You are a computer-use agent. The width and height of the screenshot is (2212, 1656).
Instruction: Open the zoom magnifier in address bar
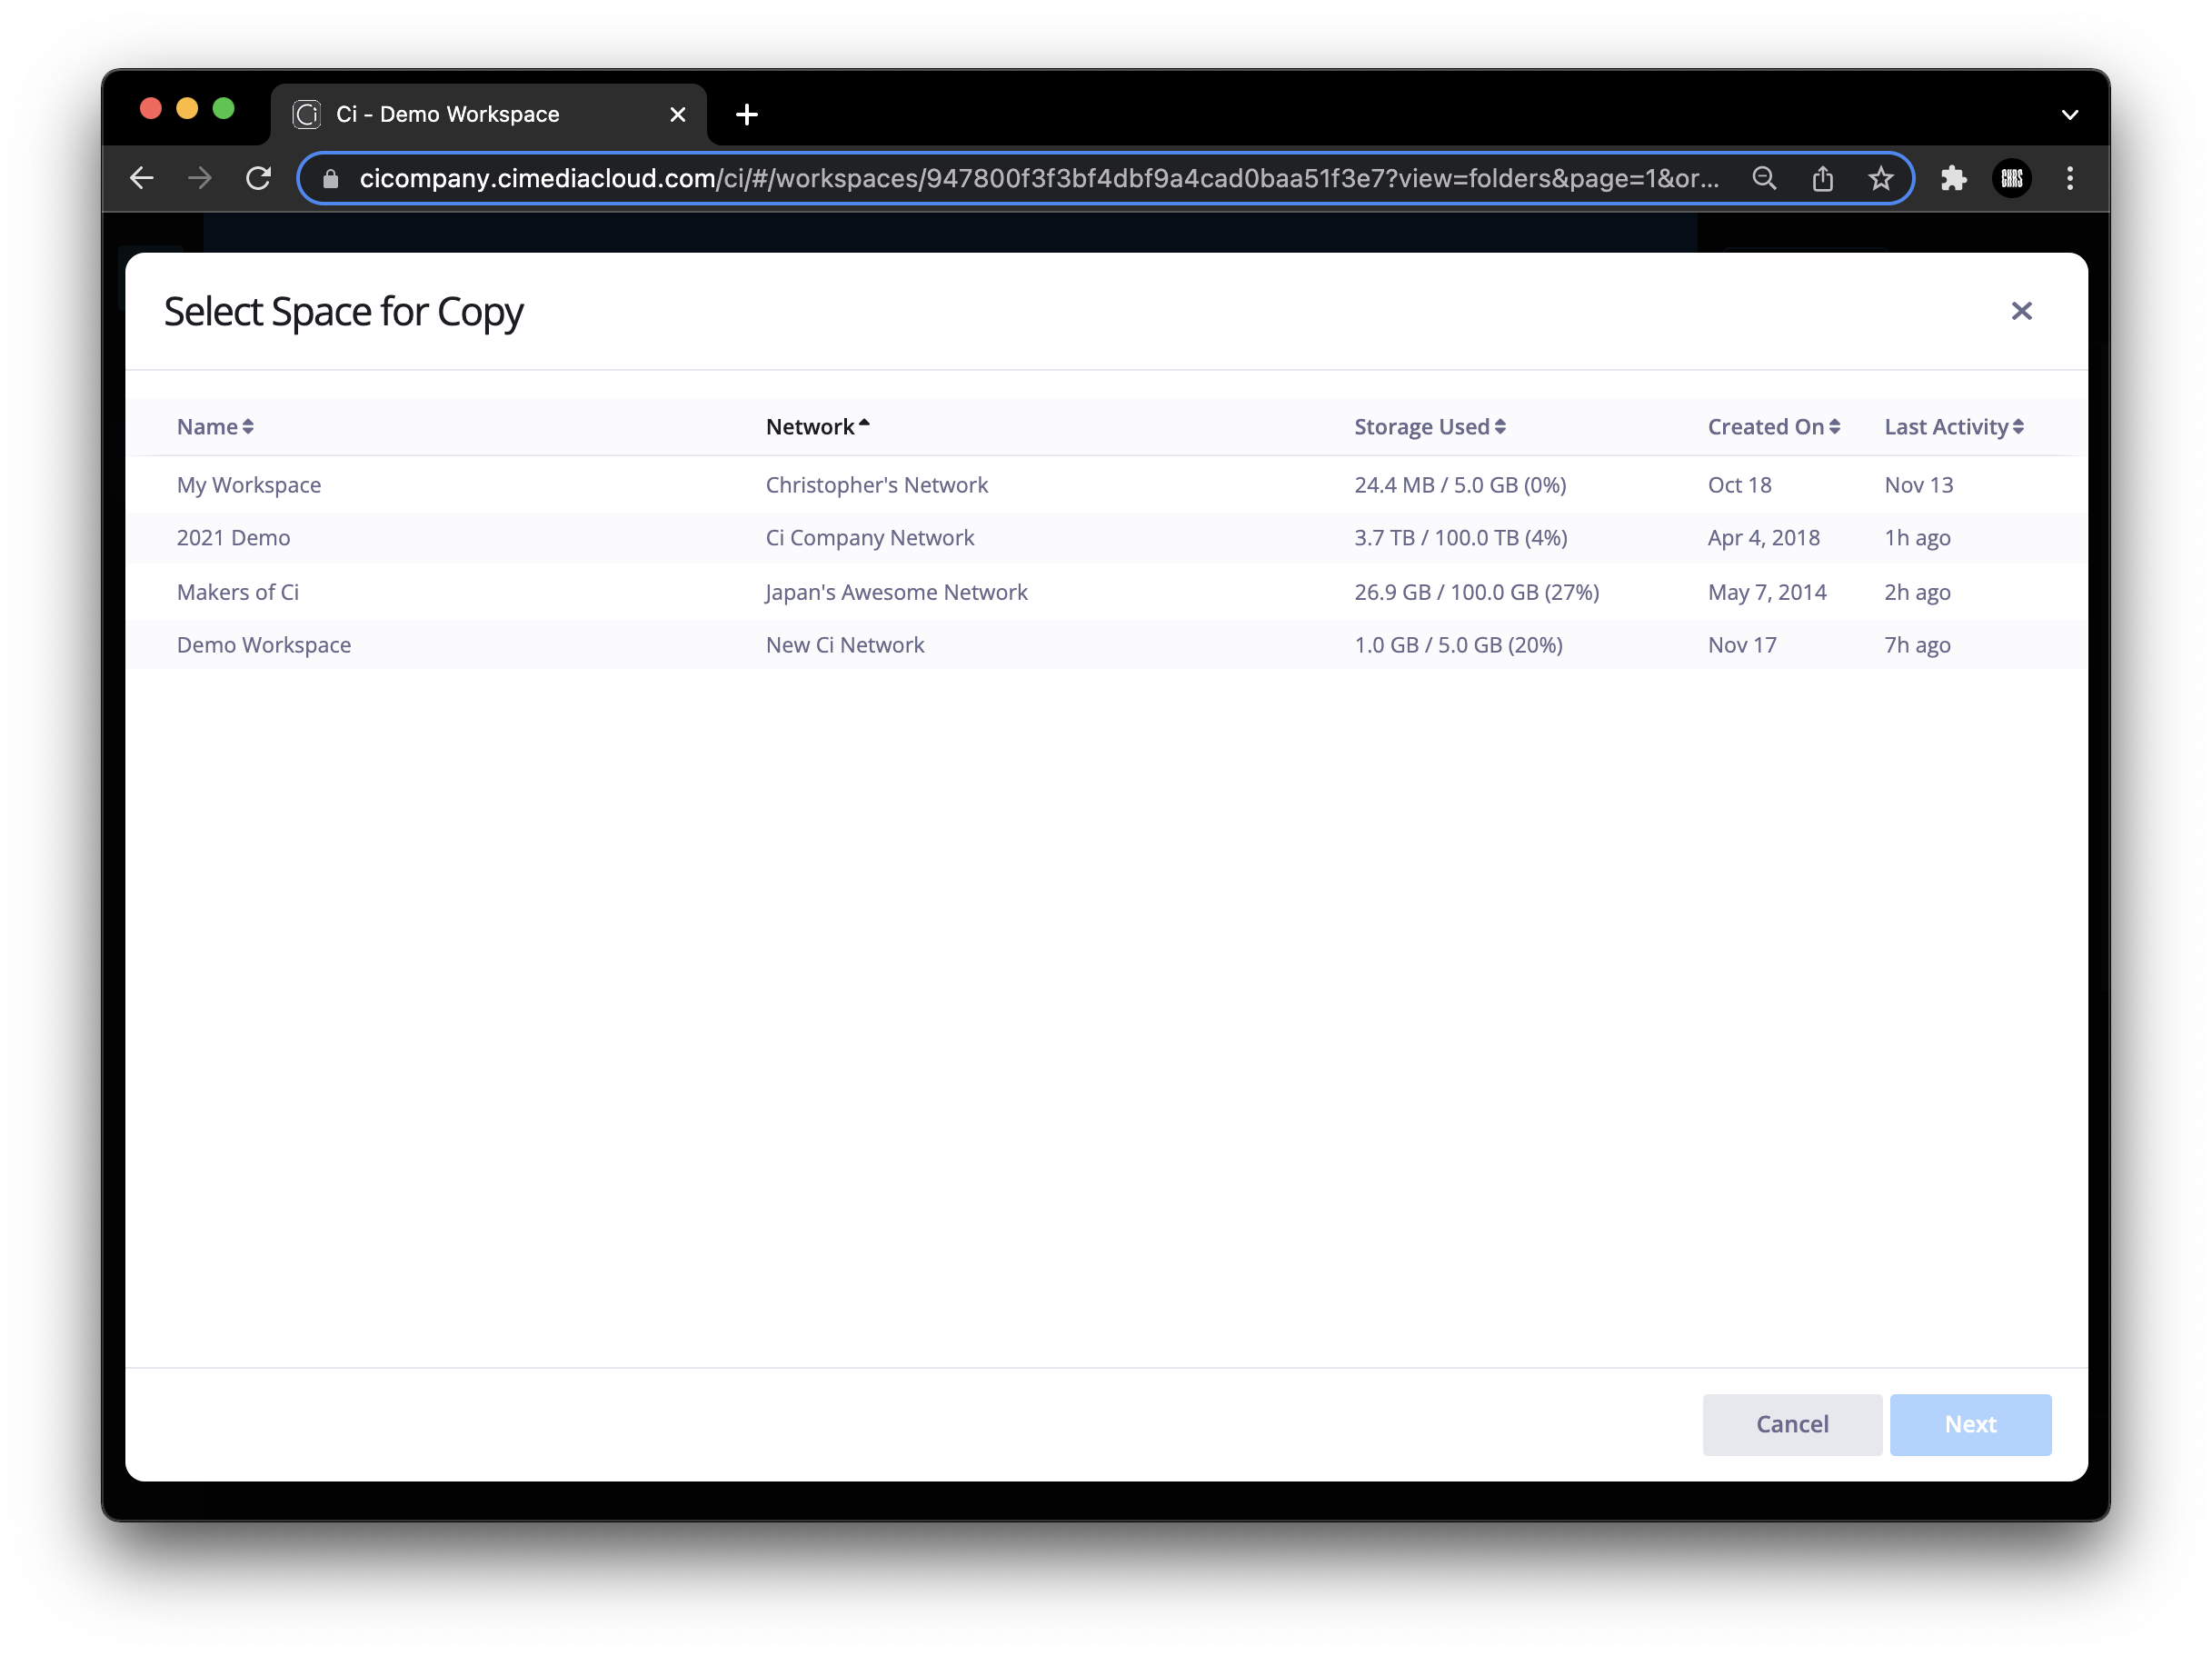point(1764,178)
